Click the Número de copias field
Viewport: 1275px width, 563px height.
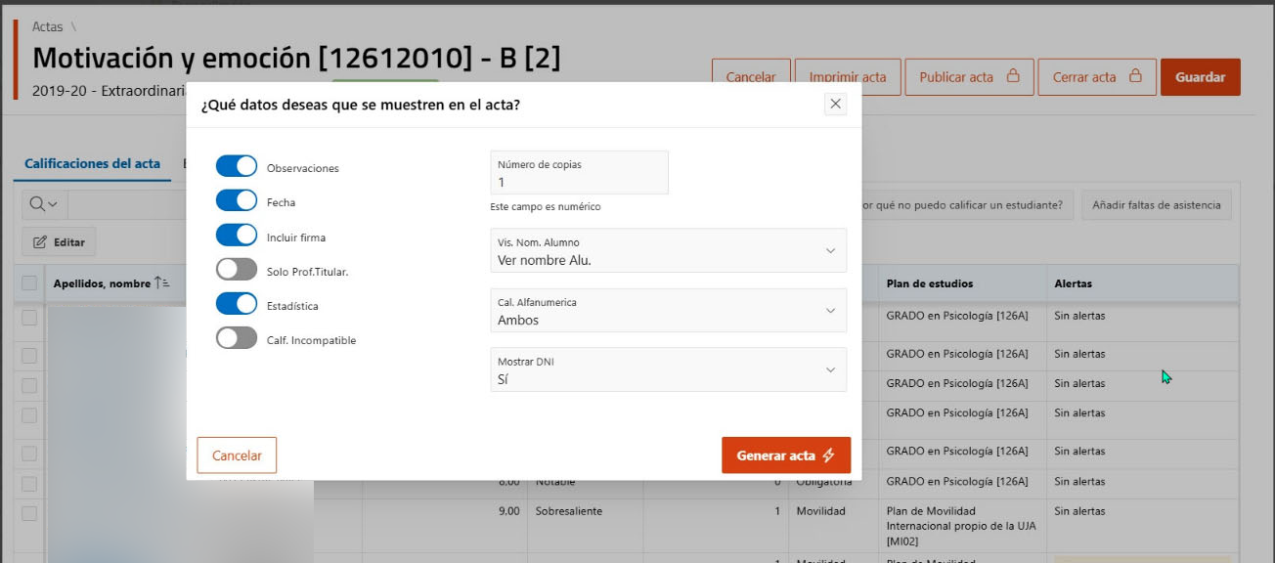click(579, 173)
